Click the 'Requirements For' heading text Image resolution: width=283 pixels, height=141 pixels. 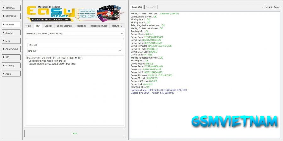pos(55,58)
